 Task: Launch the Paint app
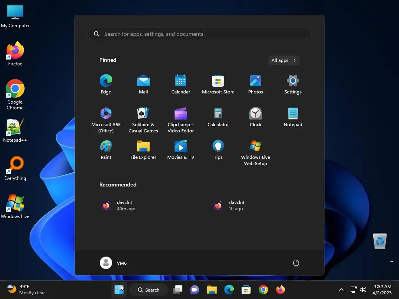point(106,150)
